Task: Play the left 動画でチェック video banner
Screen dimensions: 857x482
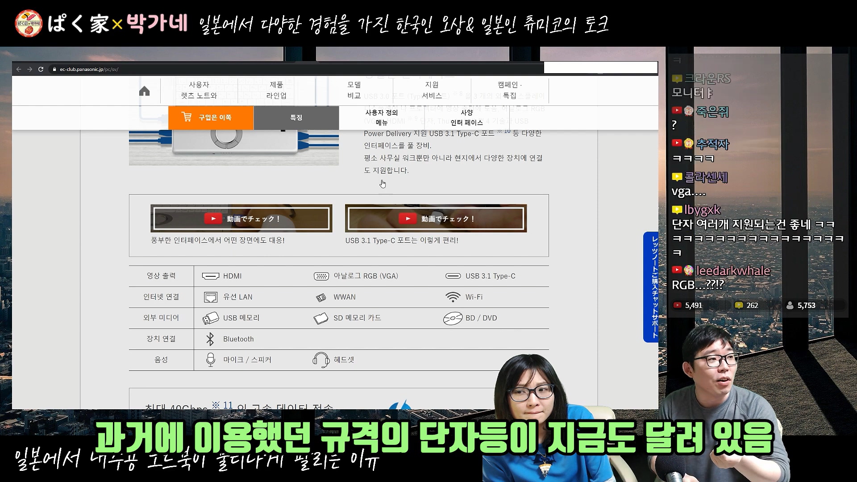Action: [x=241, y=218]
